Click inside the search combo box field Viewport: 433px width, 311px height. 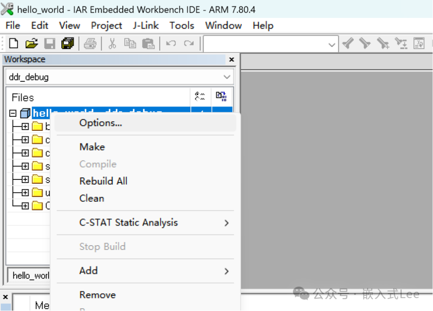265,43
